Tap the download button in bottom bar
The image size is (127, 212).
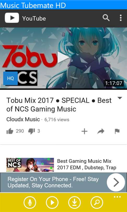(74, 203)
